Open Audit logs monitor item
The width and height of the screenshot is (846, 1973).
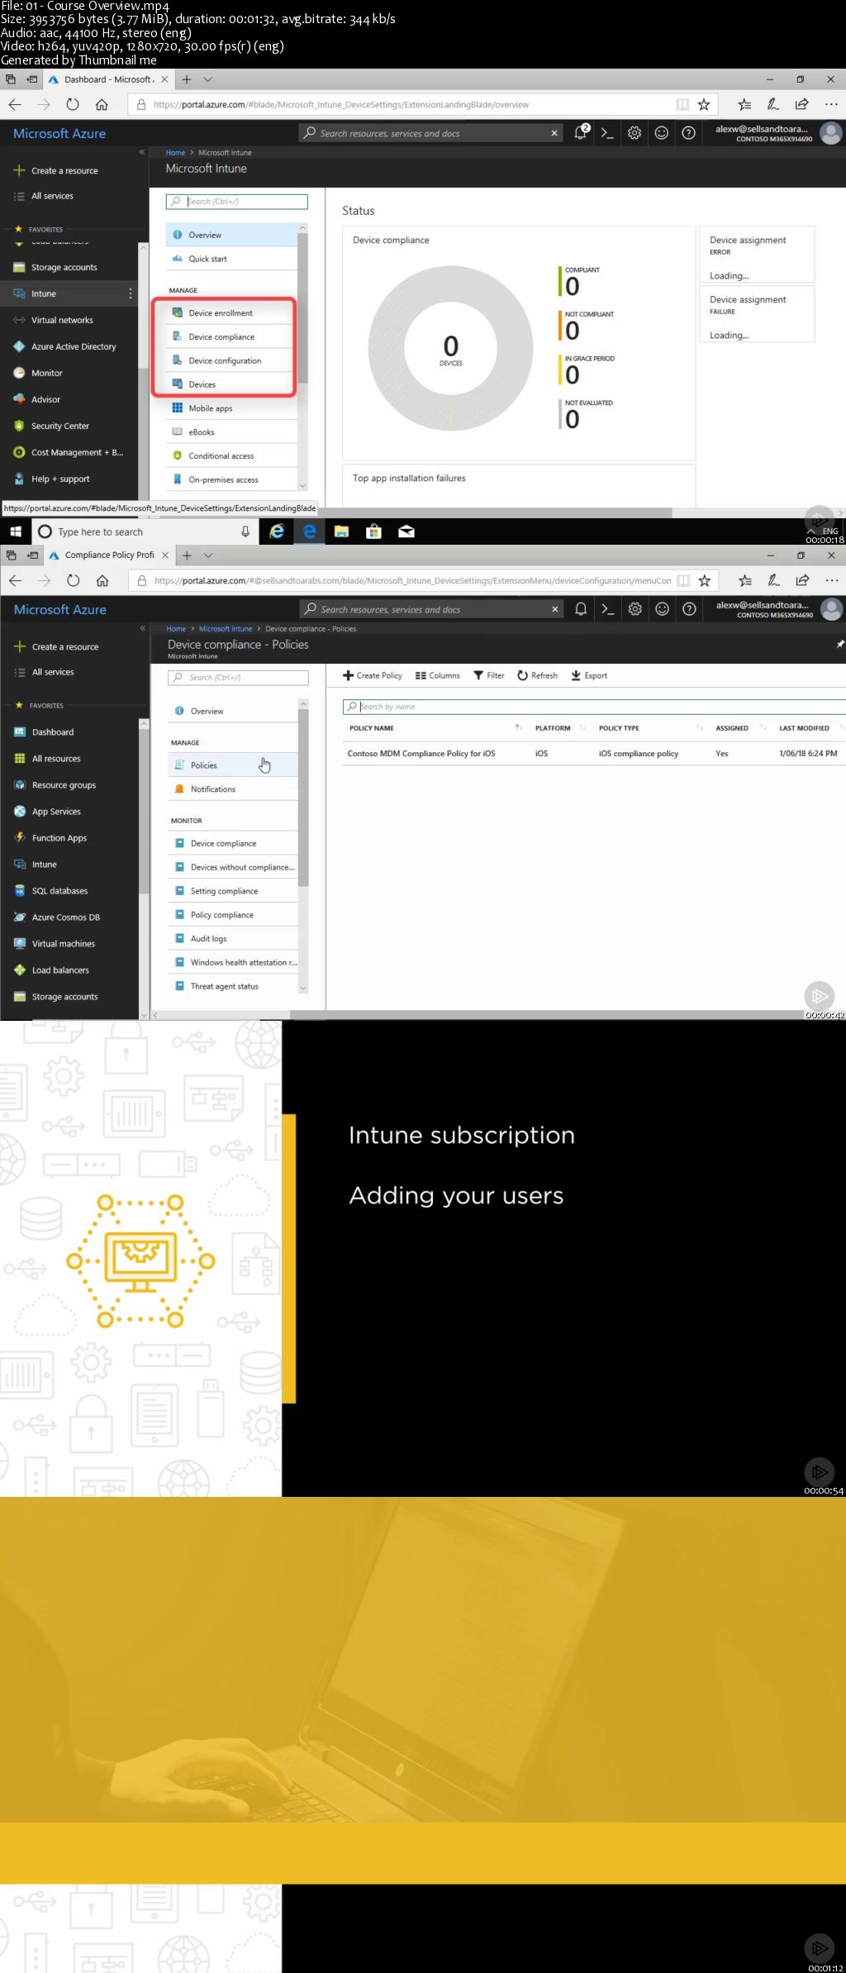pos(208,940)
